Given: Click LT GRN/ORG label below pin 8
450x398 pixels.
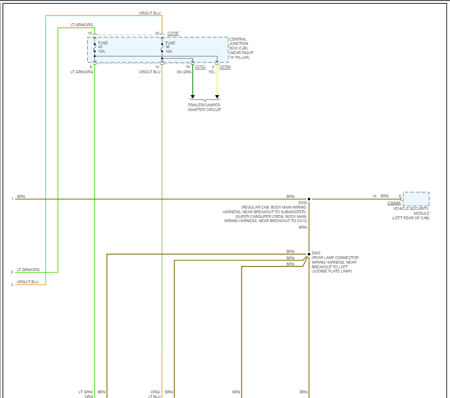Looking at the screenshot, I should (82, 72).
